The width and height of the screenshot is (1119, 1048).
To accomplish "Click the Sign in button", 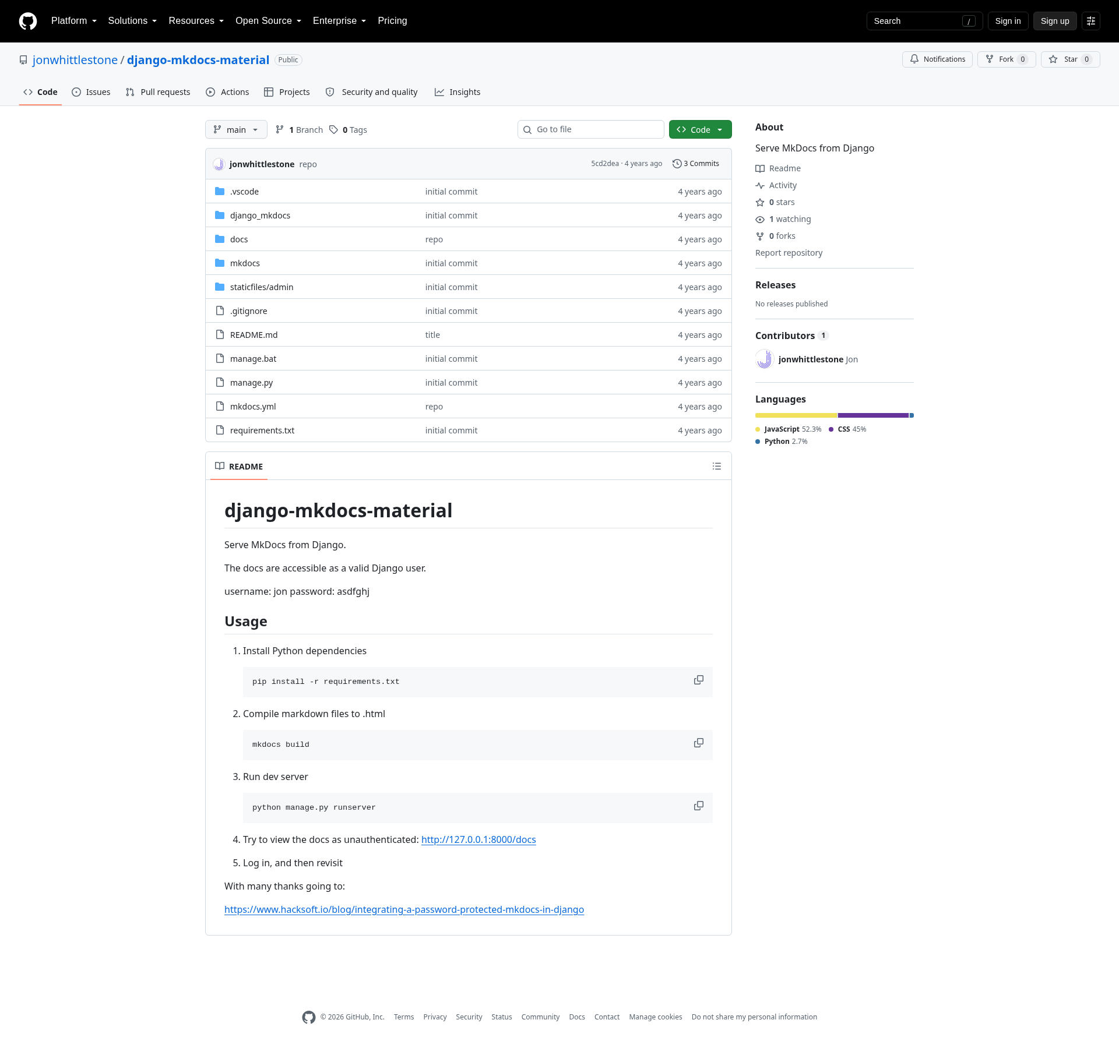I will pyautogui.click(x=1008, y=21).
